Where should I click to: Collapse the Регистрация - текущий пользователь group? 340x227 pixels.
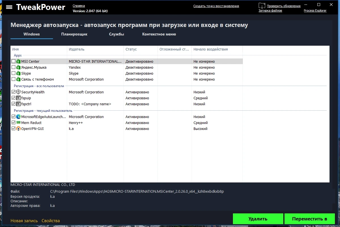pyautogui.click(x=43, y=110)
